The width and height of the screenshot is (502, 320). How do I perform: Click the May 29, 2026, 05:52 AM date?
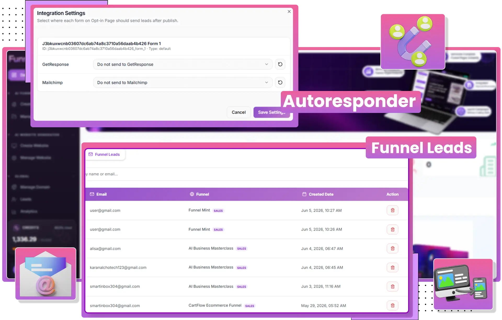coord(323,306)
